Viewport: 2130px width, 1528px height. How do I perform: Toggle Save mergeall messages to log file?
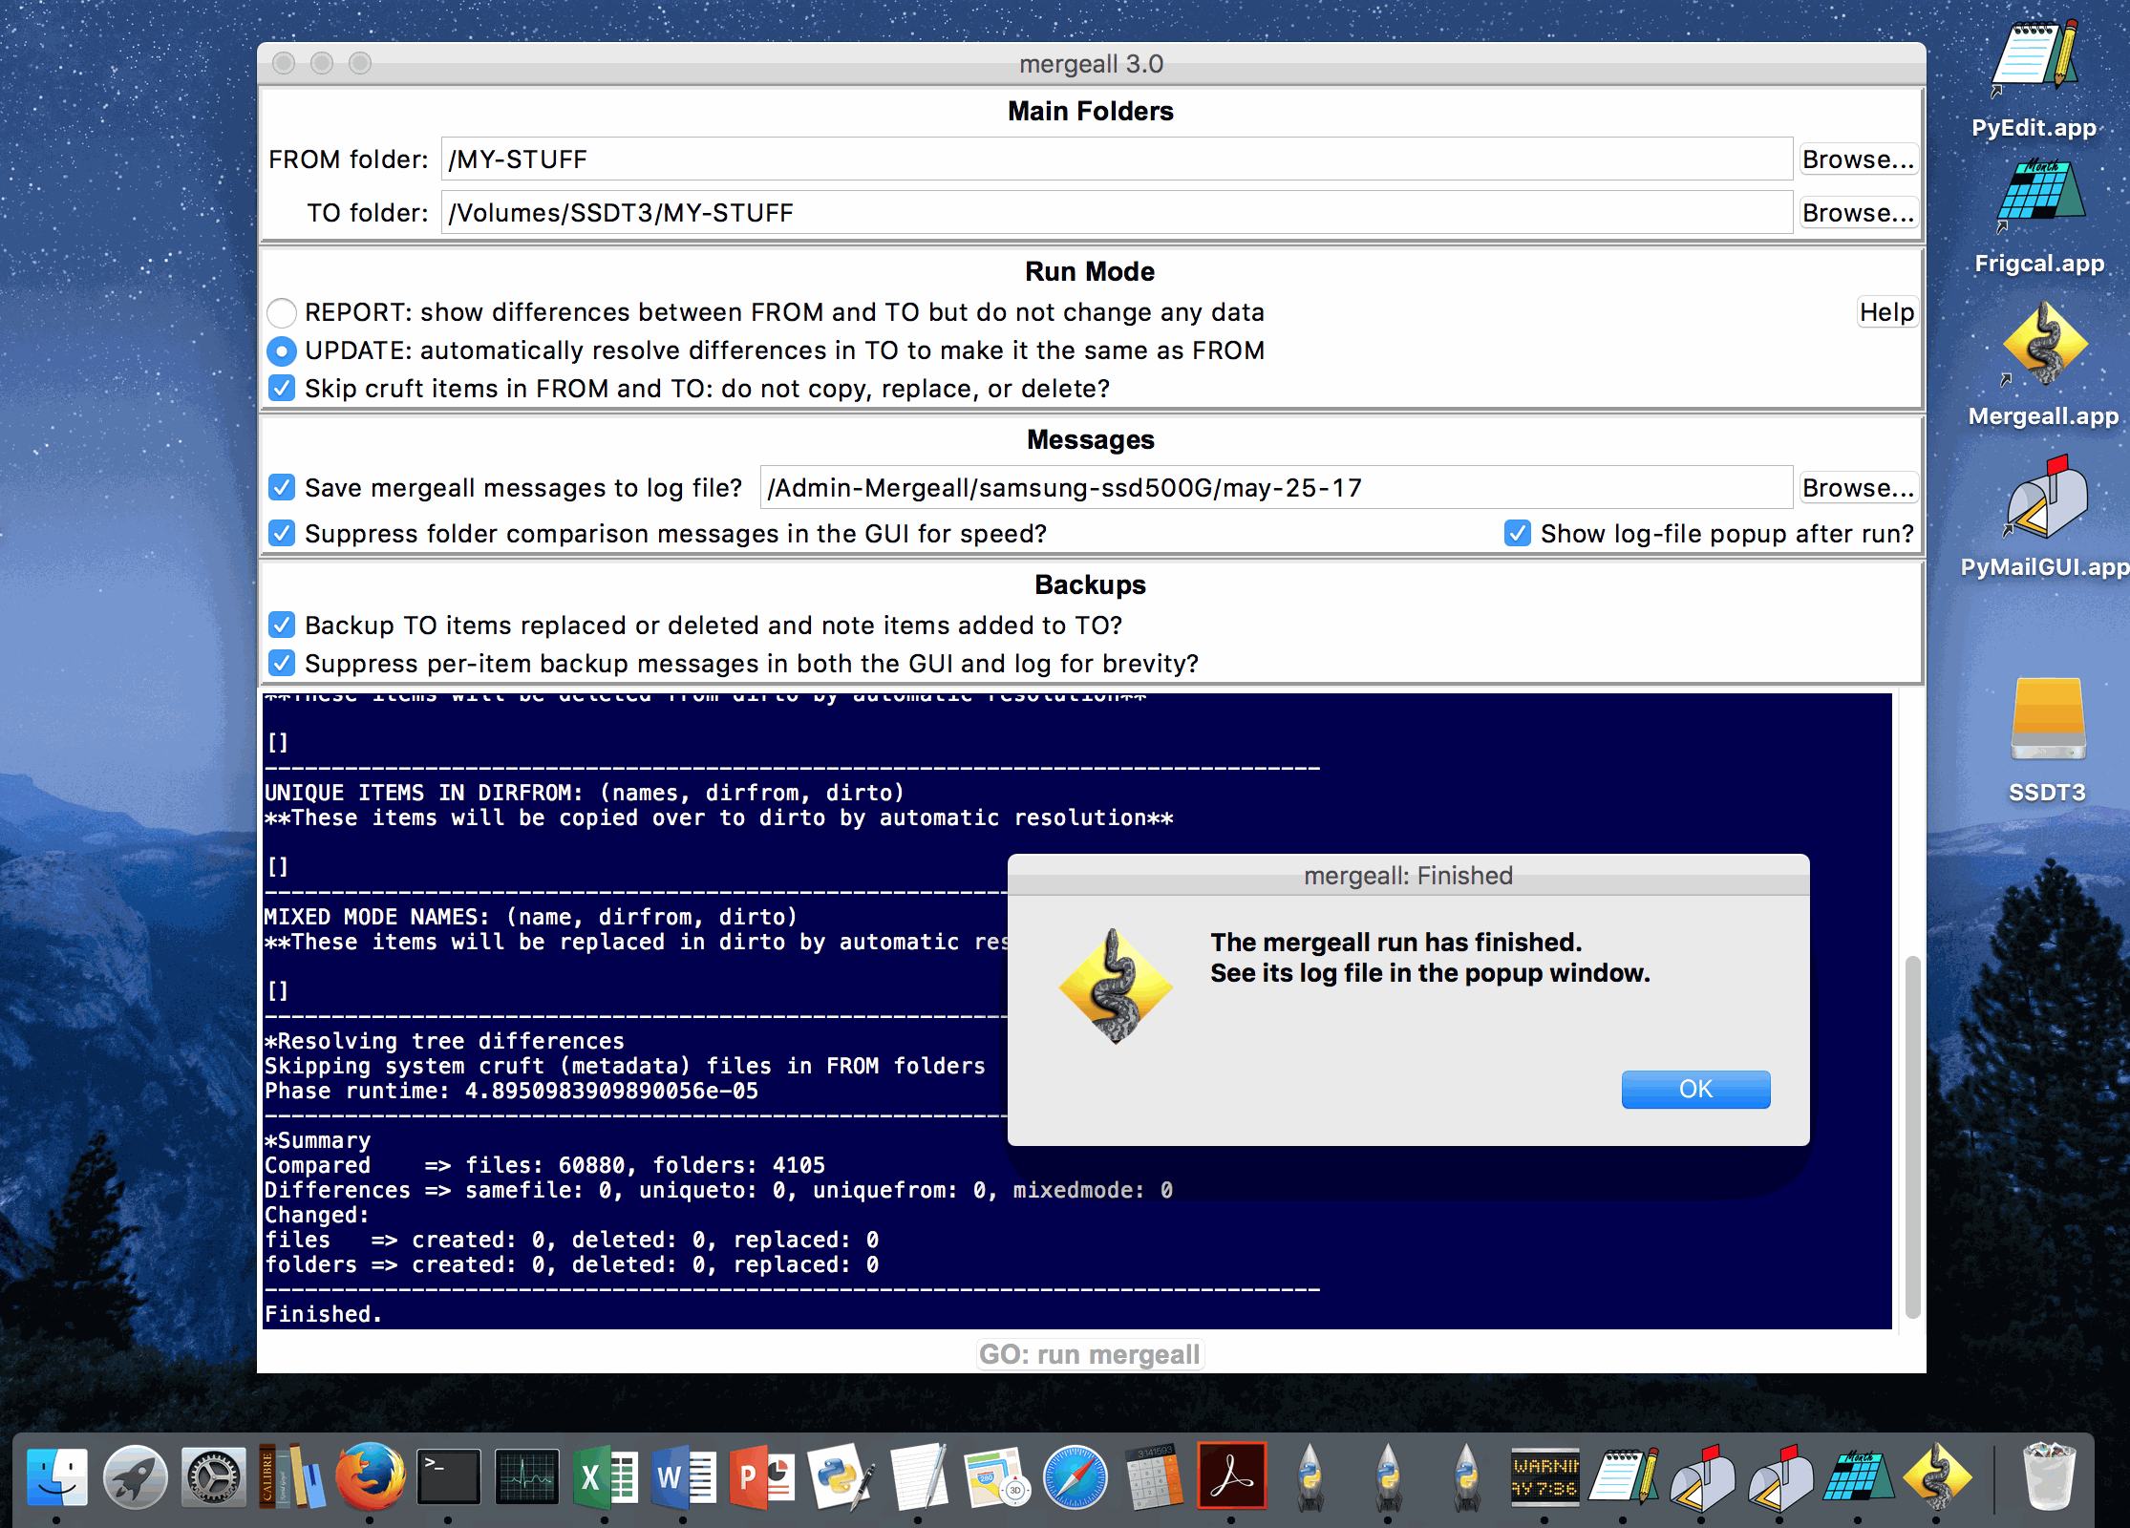pyautogui.click(x=281, y=488)
